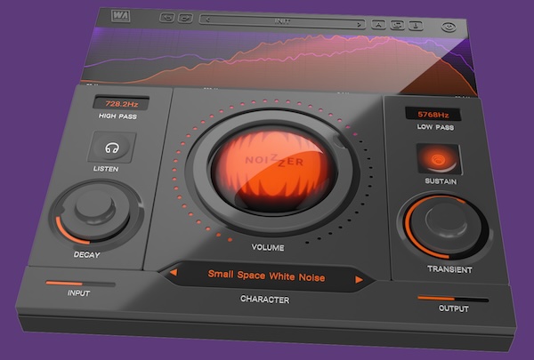Select next character with orange right arrow
The height and width of the screenshot is (360, 534).
pos(359,280)
